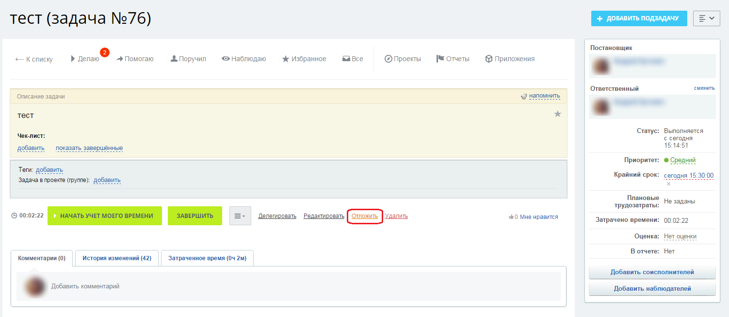Viewport: 729px width, 317px height.
Task: Open the 'Помогаю' task filter
Action: [x=135, y=59]
